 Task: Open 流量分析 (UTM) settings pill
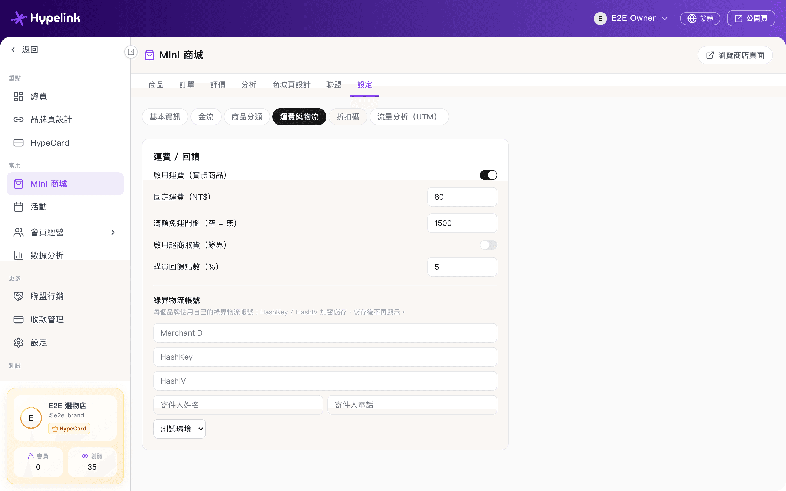(x=409, y=117)
